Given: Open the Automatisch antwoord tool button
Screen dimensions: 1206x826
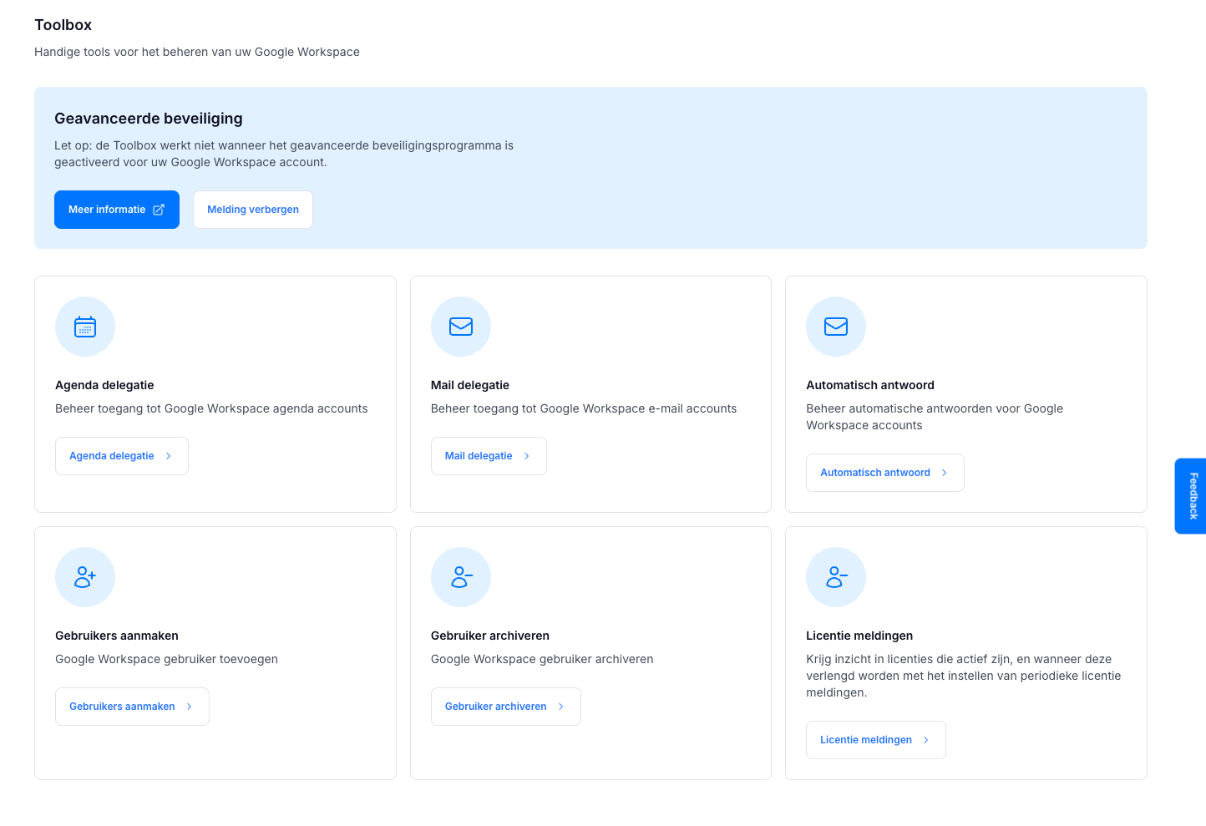Looking at the screenshot, I should (884, 473).
